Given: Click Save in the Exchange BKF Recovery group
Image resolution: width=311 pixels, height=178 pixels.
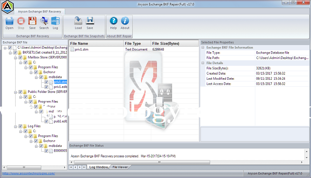Looking at the screenshot, I should 32,21.
